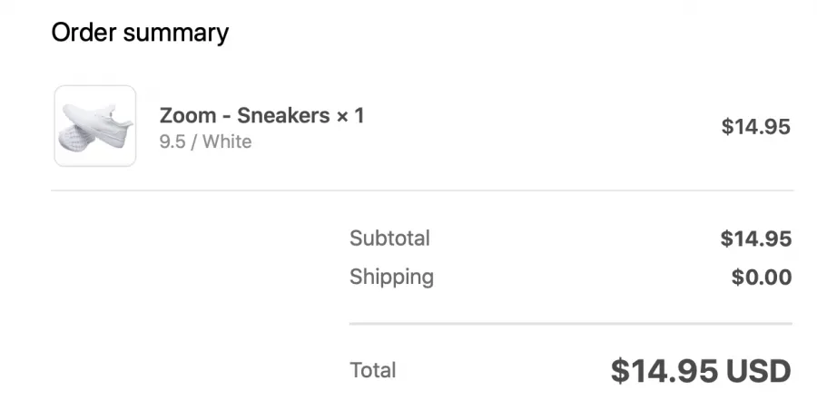817x410 pixels.
Task: Click the $14.95 USD total amount
Action: coord(701,371)
